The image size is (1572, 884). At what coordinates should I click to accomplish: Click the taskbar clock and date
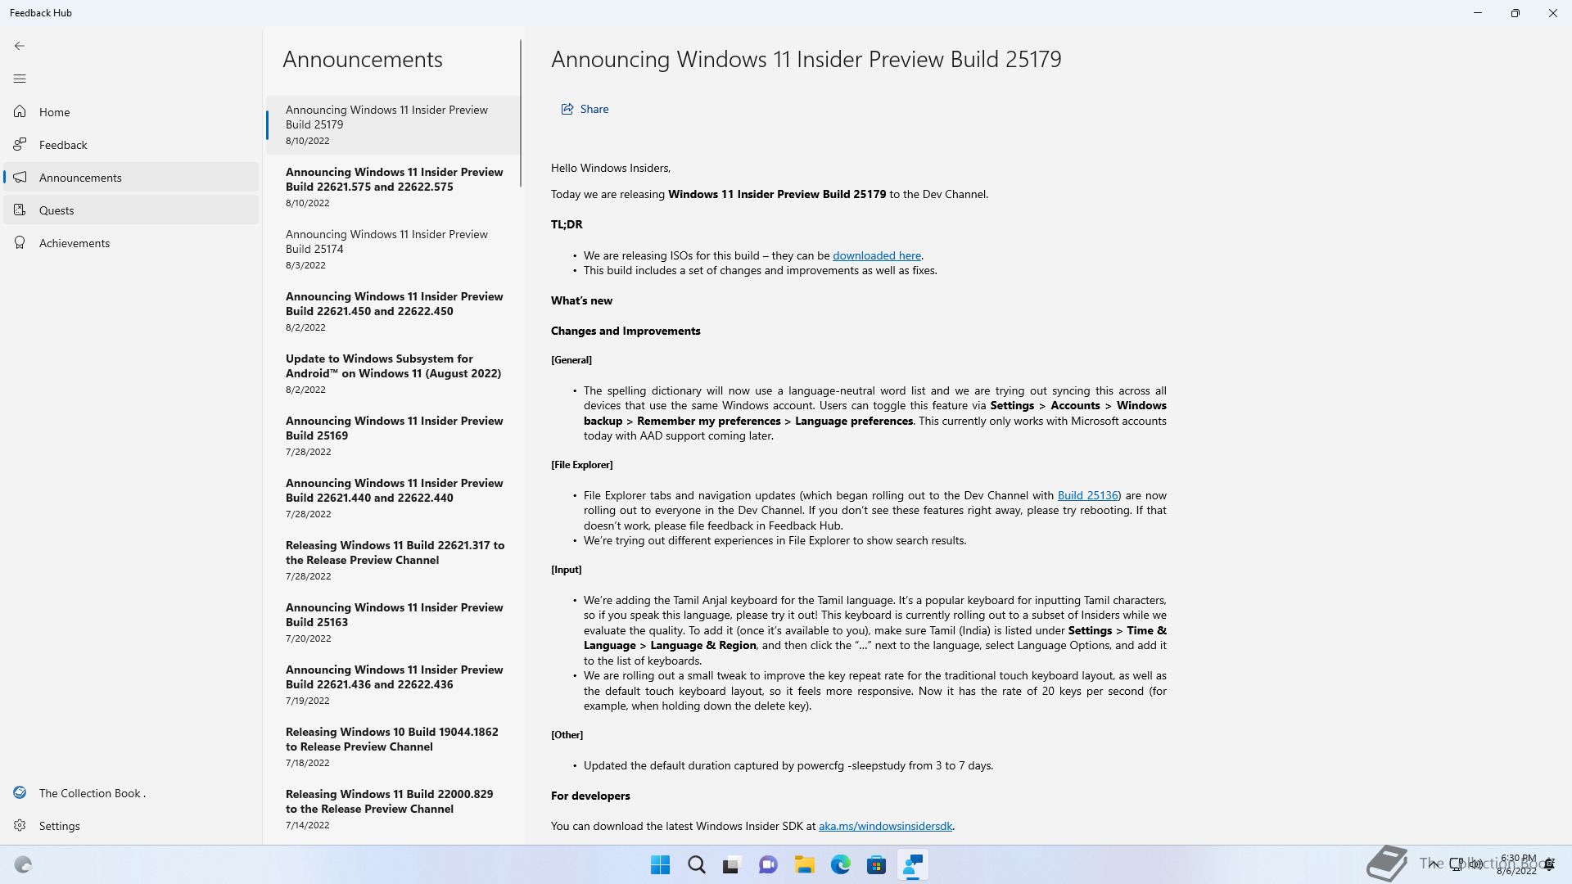point(1517,864)
